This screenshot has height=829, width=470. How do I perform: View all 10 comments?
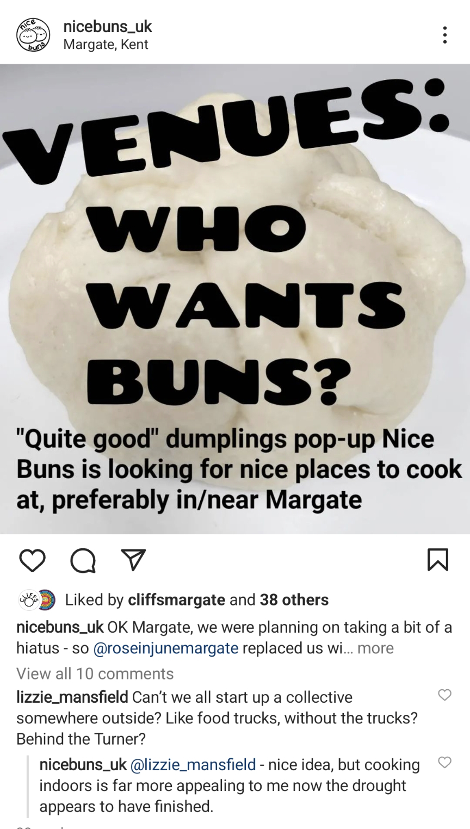coord(95,673)
